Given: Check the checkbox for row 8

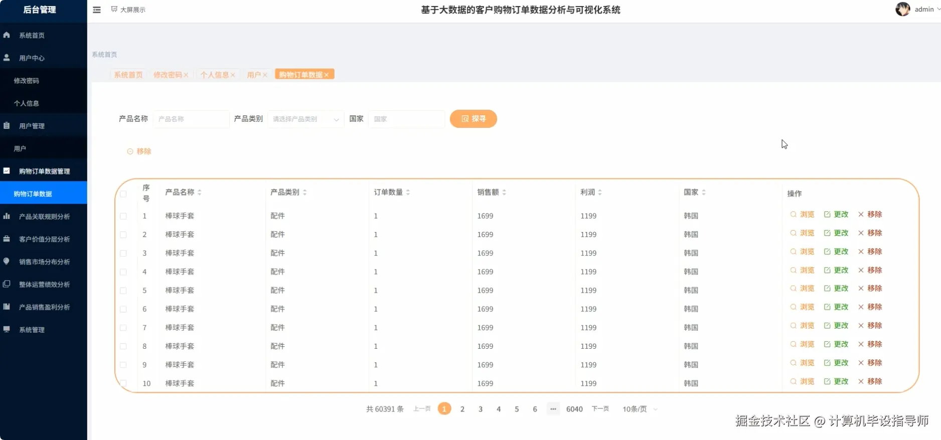Looking at the screenshot, I should pyautogui.click(x=123, y=346).
